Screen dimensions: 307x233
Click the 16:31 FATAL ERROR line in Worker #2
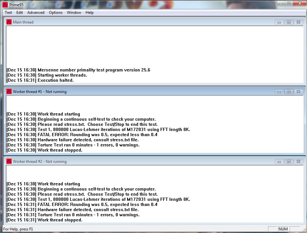coord(82,205)
